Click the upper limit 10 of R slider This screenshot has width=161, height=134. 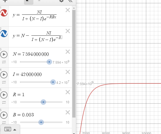[x=67, y=102]
